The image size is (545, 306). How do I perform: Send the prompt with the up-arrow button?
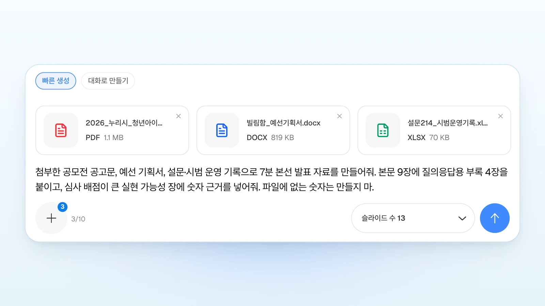click(495, 218)
